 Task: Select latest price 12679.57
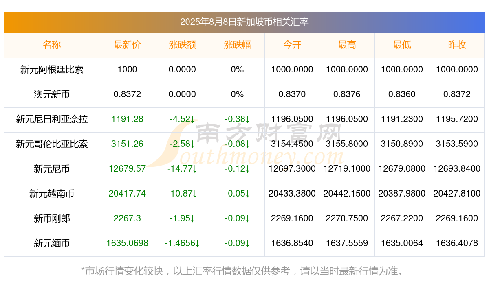[x=127, y=169]
